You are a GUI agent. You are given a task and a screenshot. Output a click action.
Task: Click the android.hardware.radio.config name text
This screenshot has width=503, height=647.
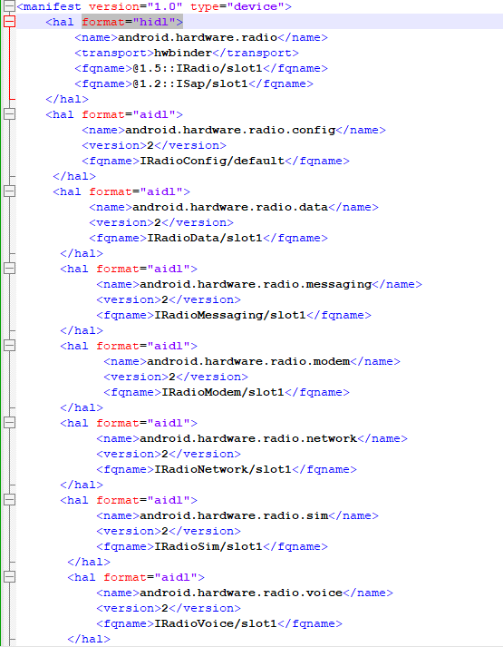tap(230, 130)
